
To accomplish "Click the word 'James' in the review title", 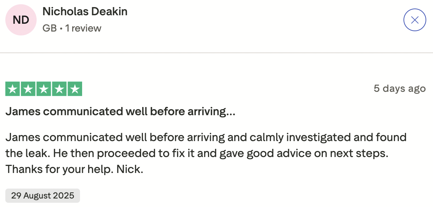I will pos(22,112).
